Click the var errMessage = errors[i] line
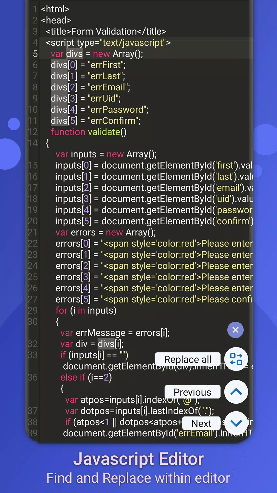The image size is (277, 493). click(x=115, y=333)
